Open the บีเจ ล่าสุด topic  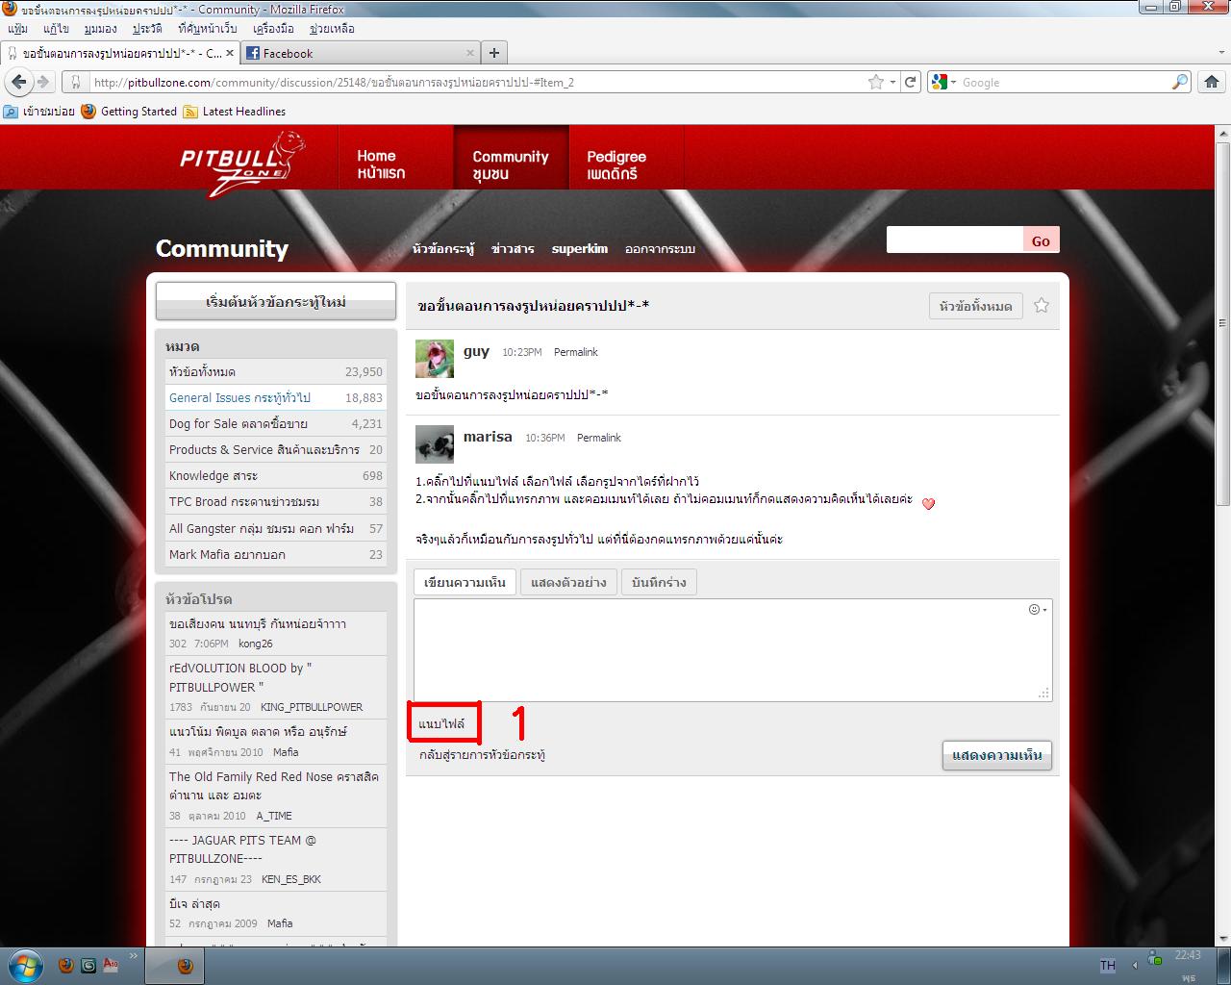click(x=194, y=904)
